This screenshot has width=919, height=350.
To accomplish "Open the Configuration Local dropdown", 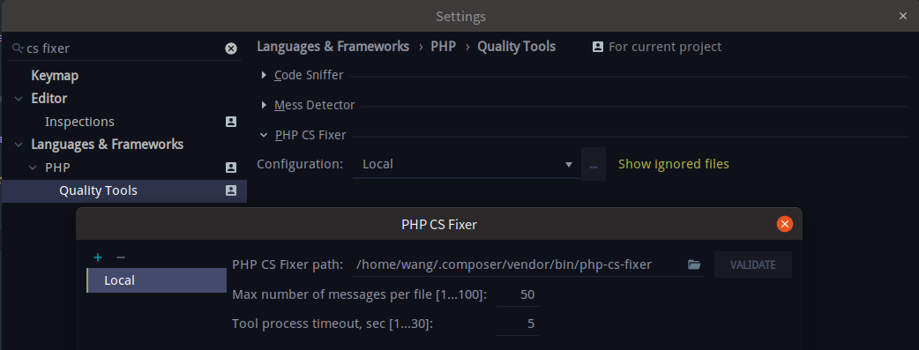I will pos(466,165).
